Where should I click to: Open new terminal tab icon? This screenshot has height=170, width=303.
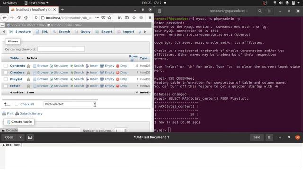click(x=160, y=11)
